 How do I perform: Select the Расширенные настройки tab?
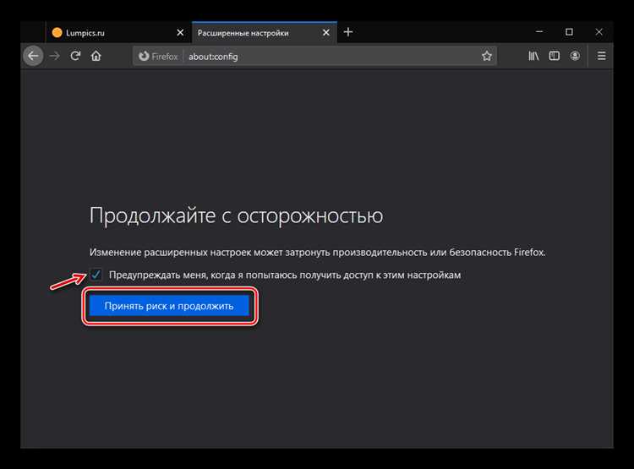(265, 32)
